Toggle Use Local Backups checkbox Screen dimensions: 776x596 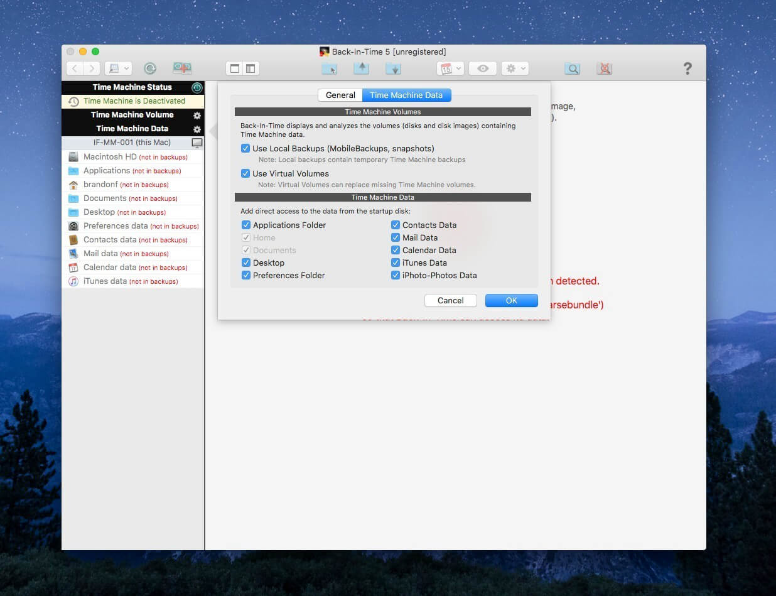click(245, 149)
